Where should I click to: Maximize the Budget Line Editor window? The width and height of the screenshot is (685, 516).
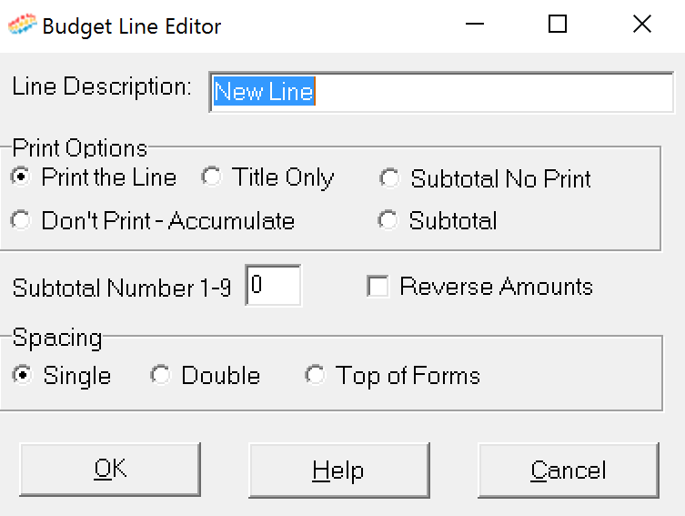pos(558,24)
